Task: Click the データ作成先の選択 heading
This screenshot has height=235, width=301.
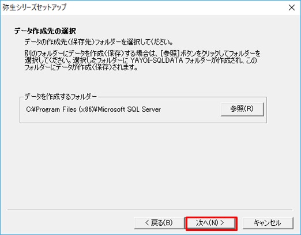Action: (x=45, y=31)
